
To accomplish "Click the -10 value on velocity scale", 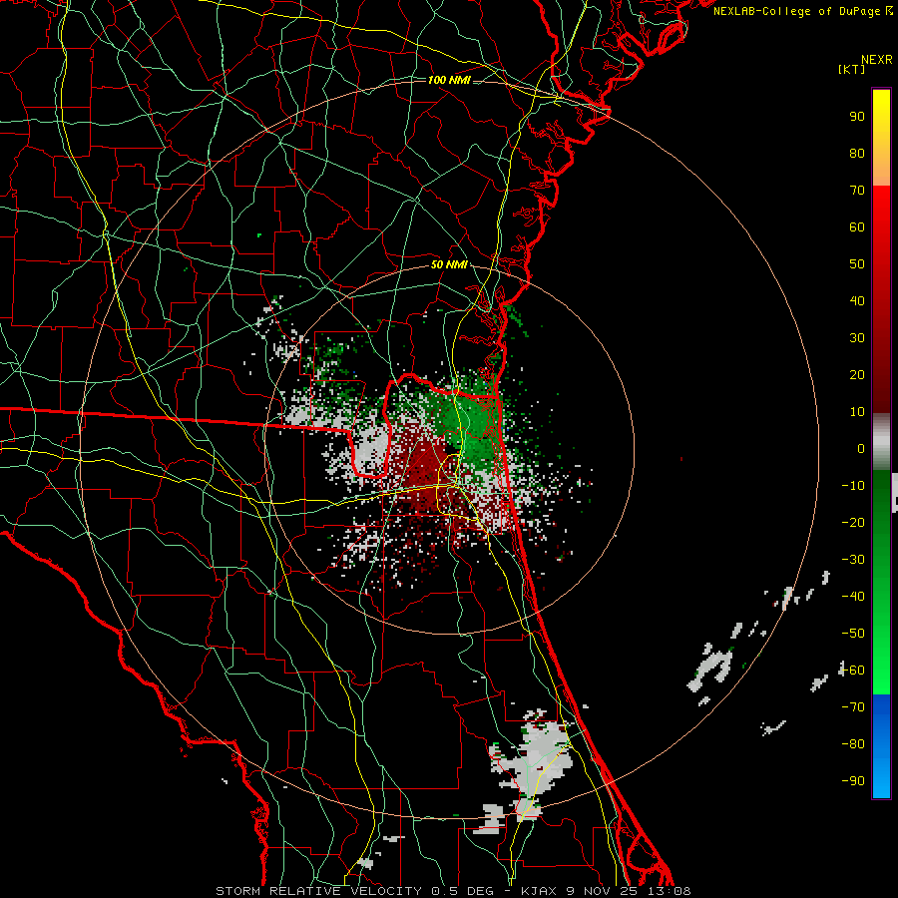I will click(853, 486).
